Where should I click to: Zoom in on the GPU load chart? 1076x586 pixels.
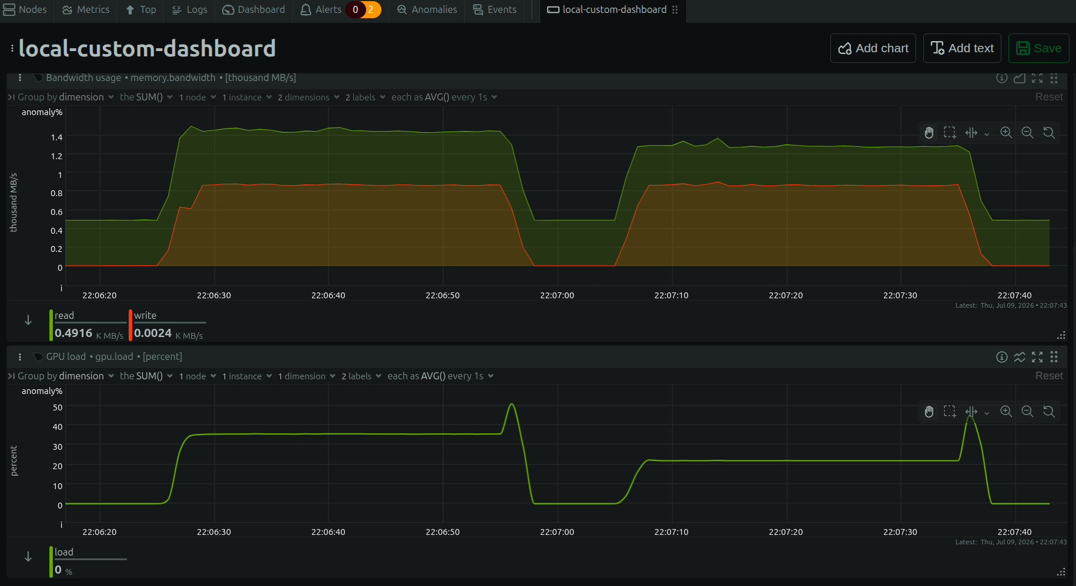tap(1006, 412)
